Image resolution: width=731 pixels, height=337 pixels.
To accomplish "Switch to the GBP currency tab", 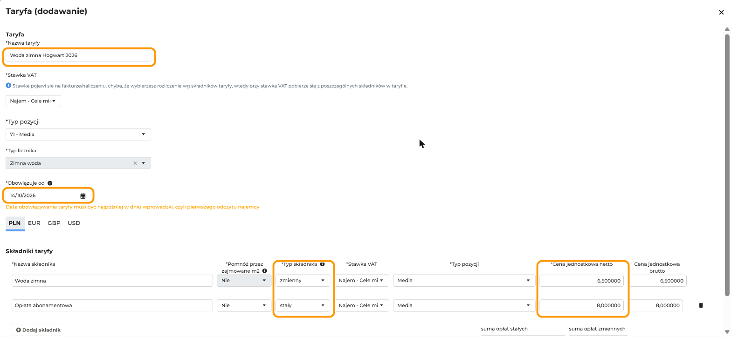I will (54, 223).
